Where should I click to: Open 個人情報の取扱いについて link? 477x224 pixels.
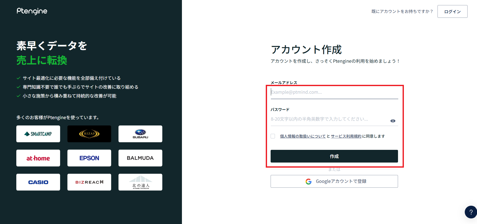point(303,136)
